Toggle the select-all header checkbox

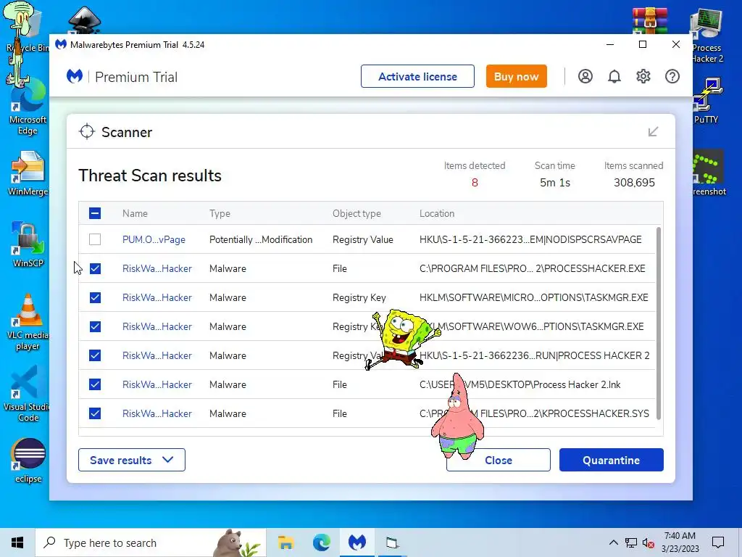95,213
